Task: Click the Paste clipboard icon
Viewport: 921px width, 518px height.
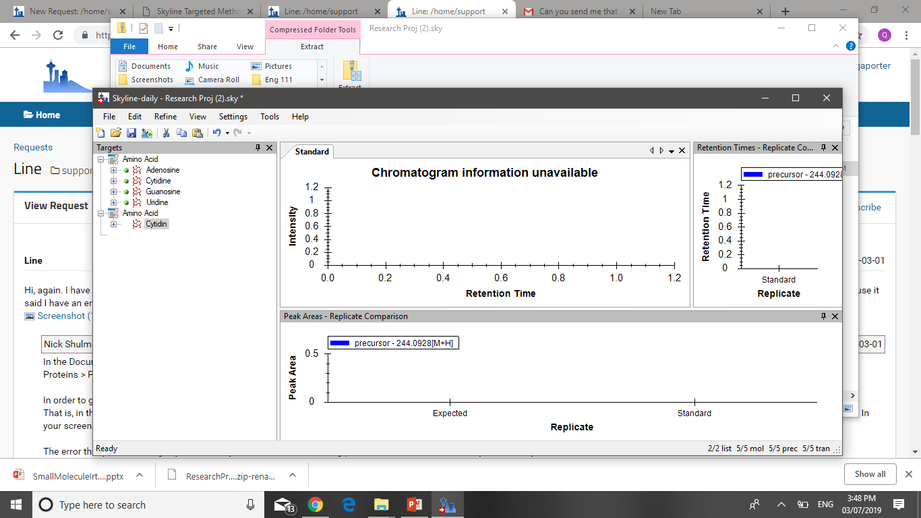Action: click(x=197, y=133)
